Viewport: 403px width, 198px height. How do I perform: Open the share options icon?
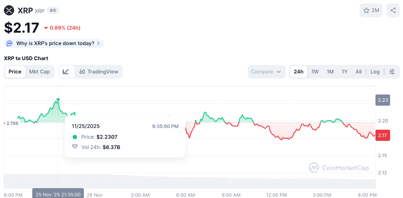393,11
